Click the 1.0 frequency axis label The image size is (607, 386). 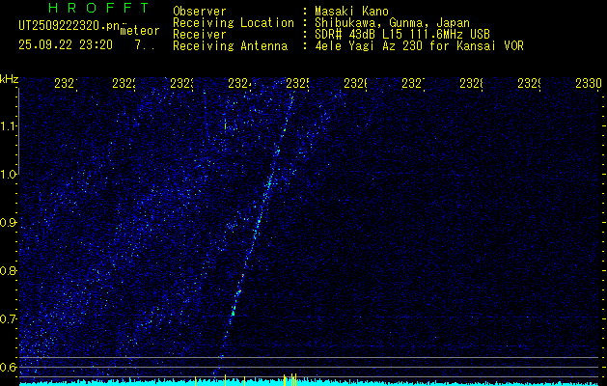click(9, 175)
